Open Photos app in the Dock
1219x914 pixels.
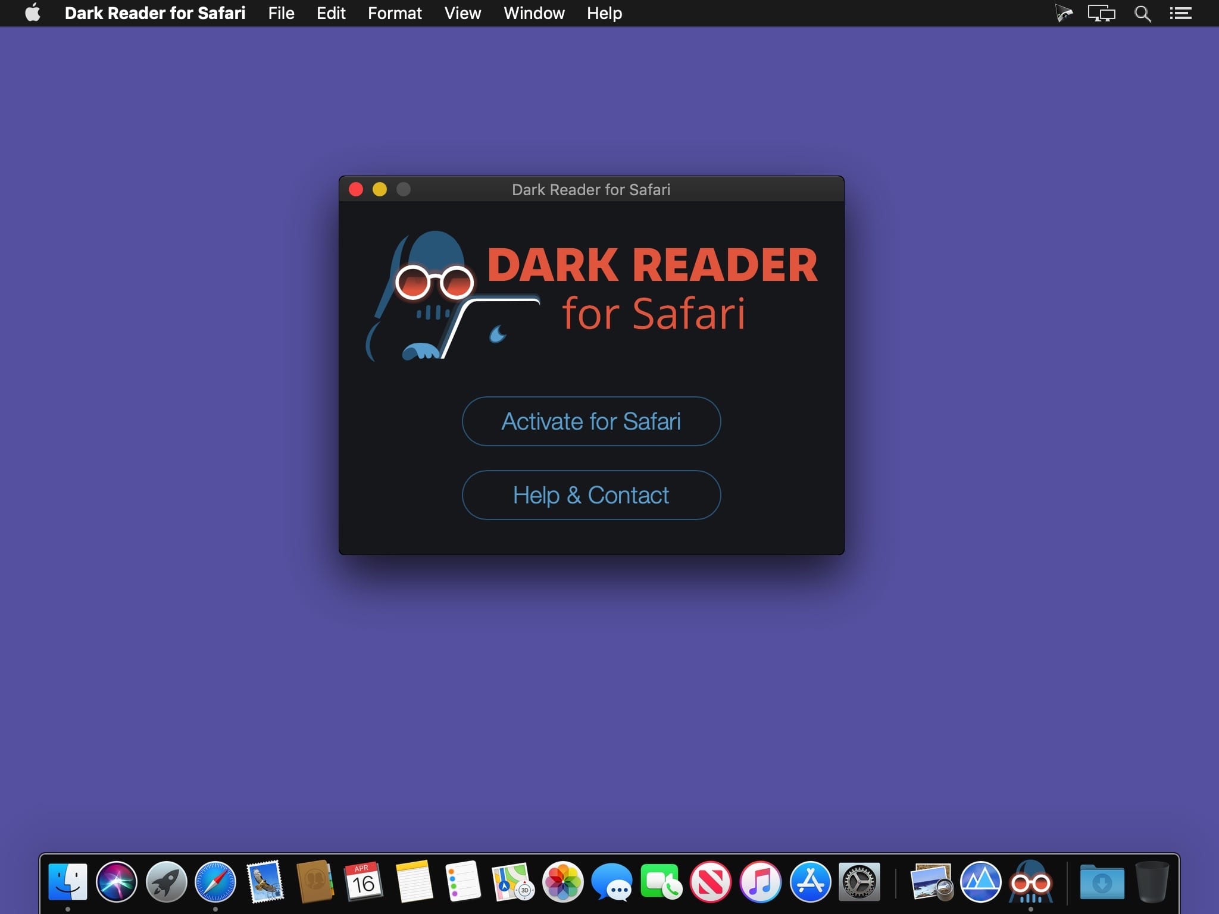click(x=562, y=881)
